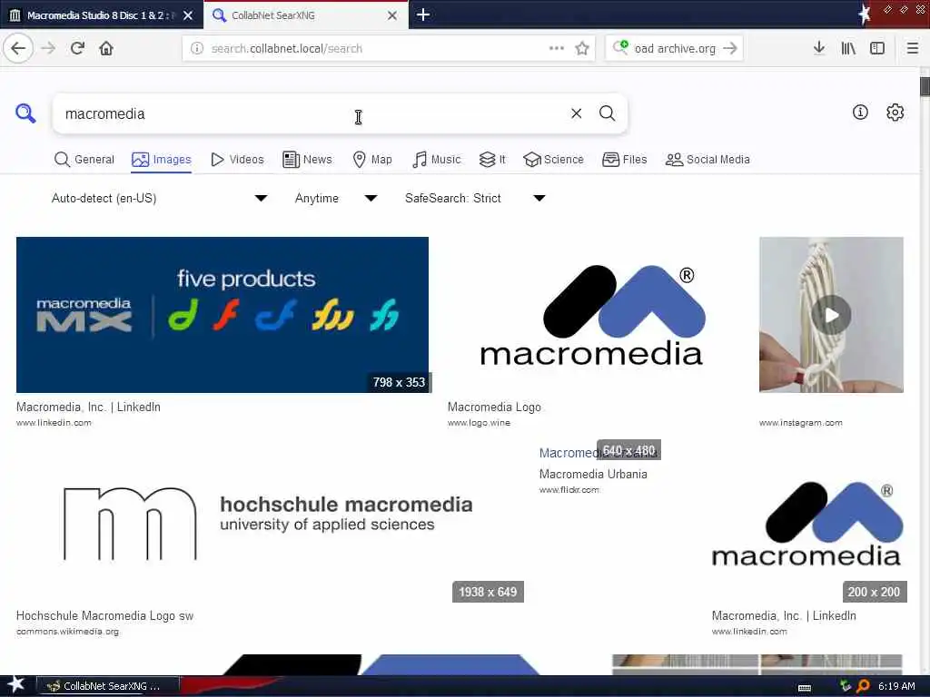Click the commons.wikimedia.org source text
The height and width of the screenshot is (697, 930).
[67, 632]
